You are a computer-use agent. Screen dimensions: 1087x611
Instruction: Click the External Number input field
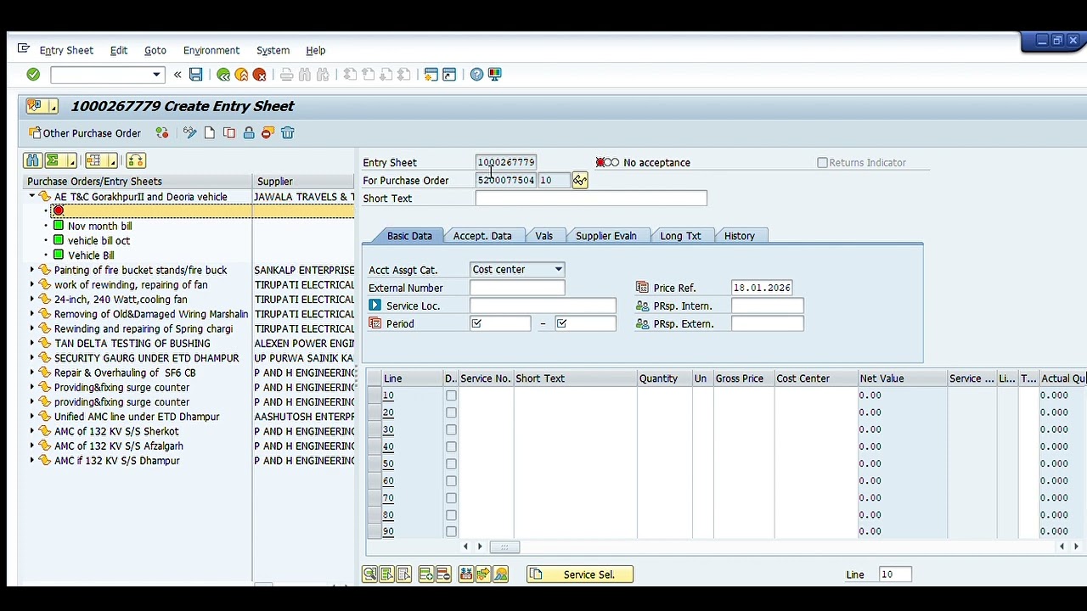[x=517, y=288]
